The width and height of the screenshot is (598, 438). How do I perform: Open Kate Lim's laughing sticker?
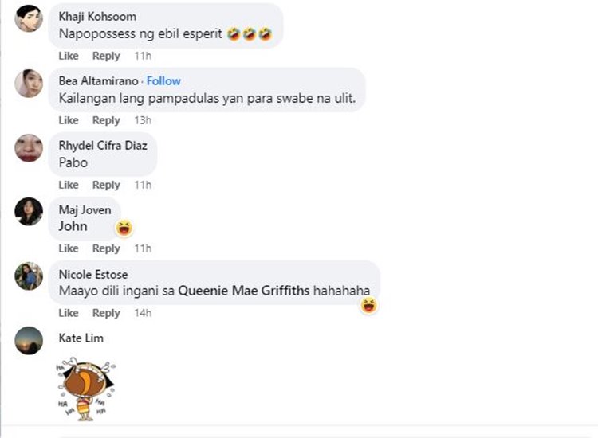point(86,389)
